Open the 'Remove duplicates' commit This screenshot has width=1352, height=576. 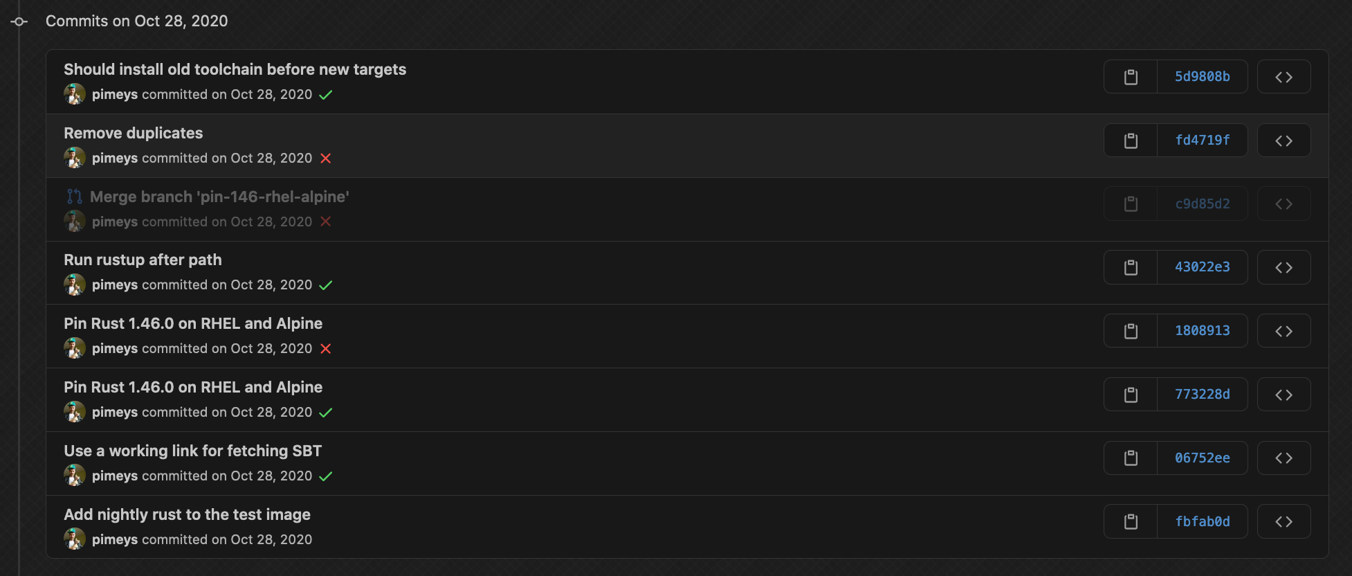tap(134, 133)
